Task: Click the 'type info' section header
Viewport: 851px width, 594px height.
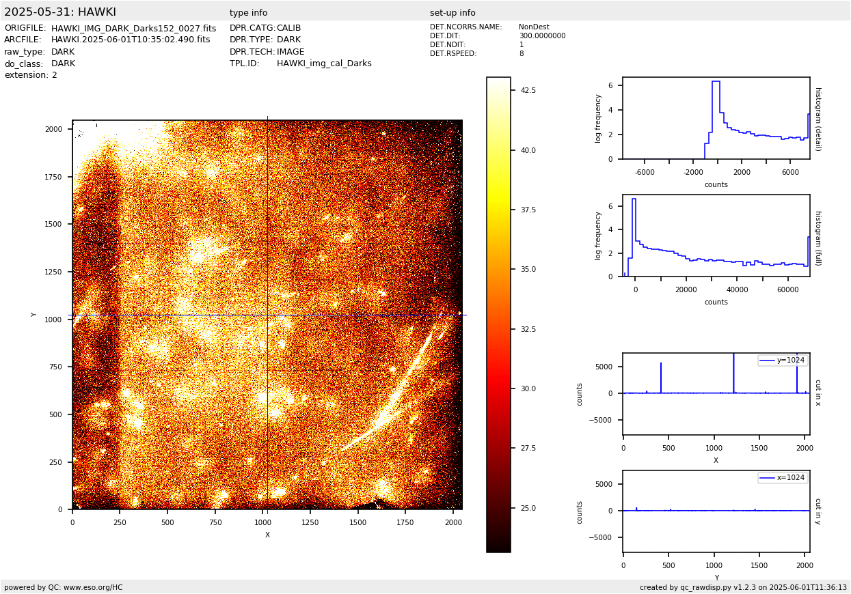Action: (248, 13)
